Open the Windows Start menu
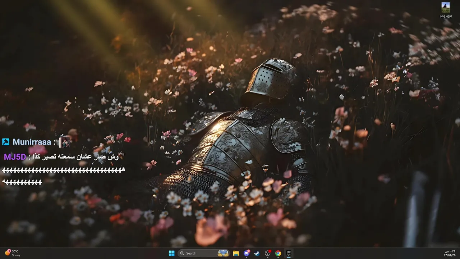460x259 pixels. [x=172, y=253]
